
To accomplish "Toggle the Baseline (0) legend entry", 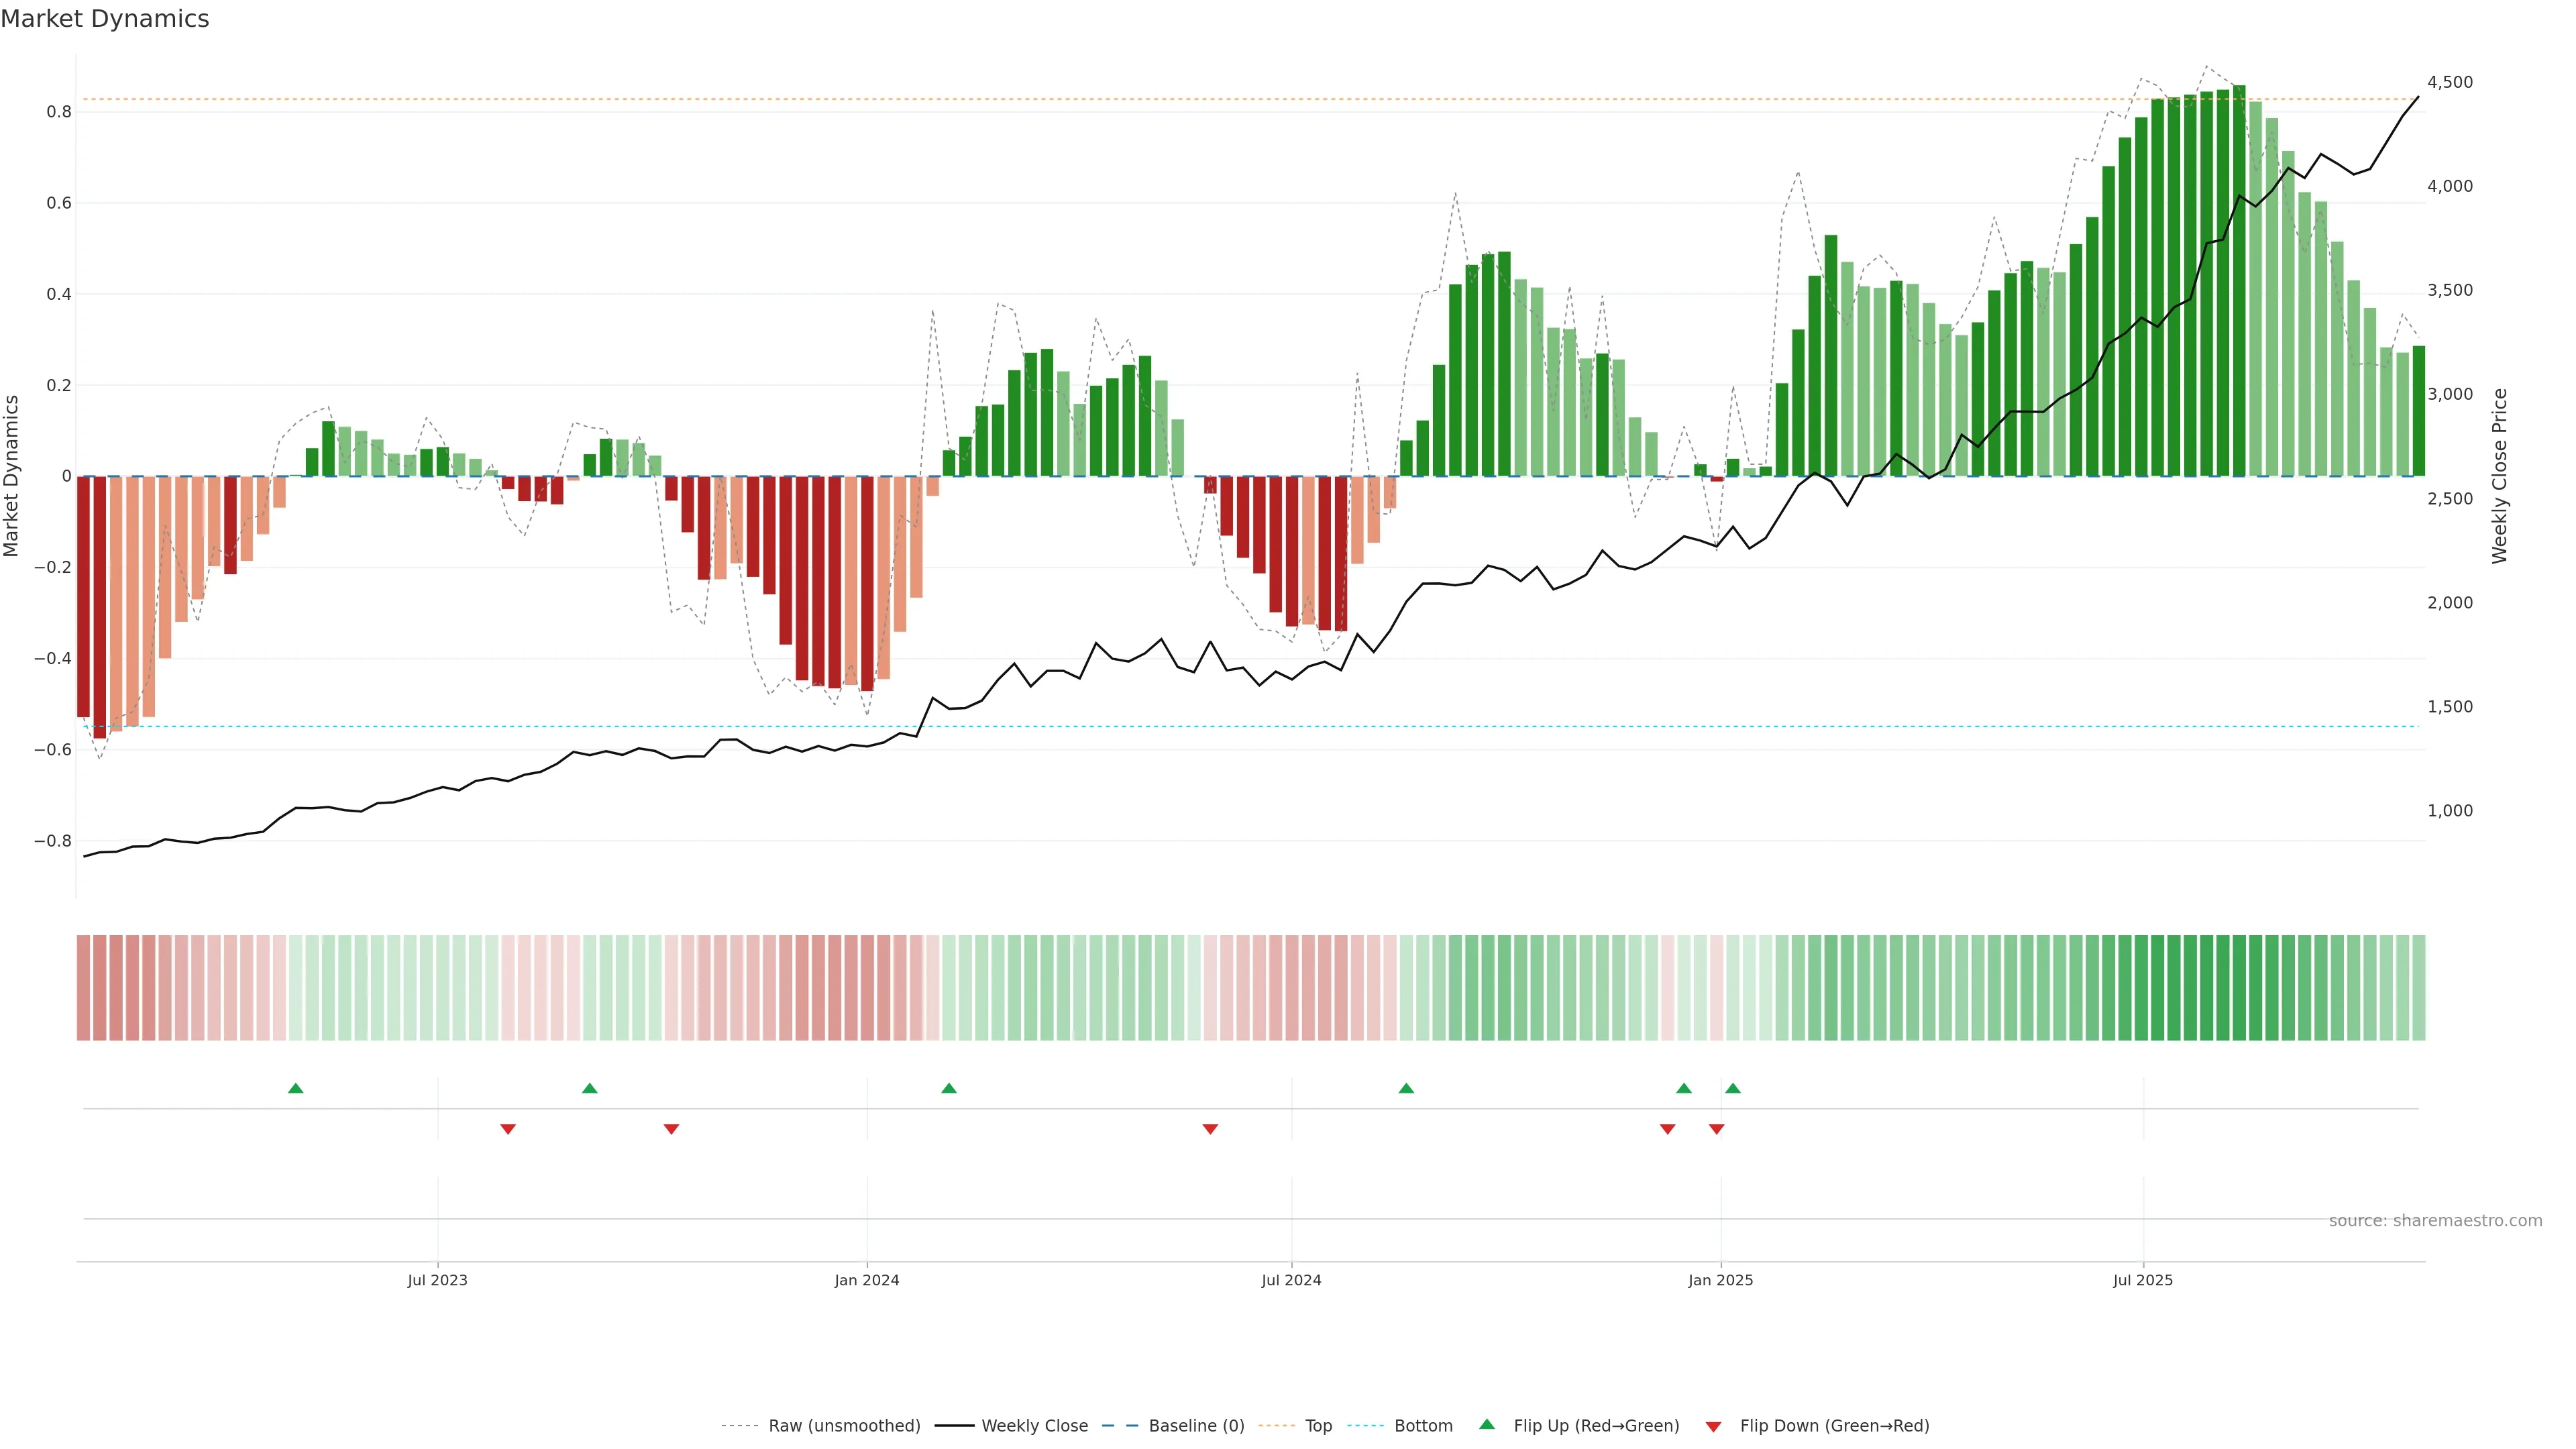I will tap(1196, 1425).
